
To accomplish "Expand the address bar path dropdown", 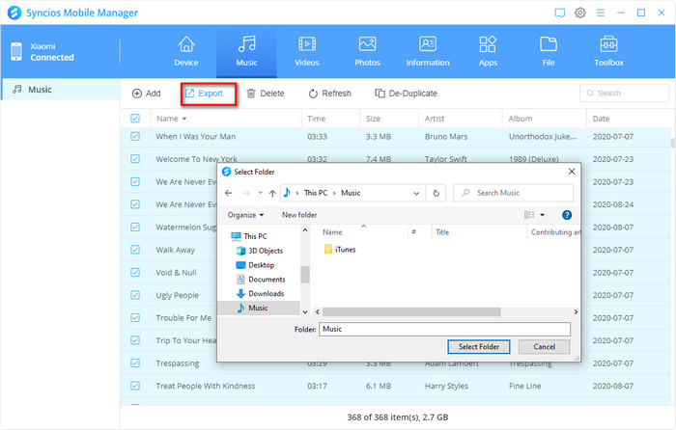I will 416,193.
